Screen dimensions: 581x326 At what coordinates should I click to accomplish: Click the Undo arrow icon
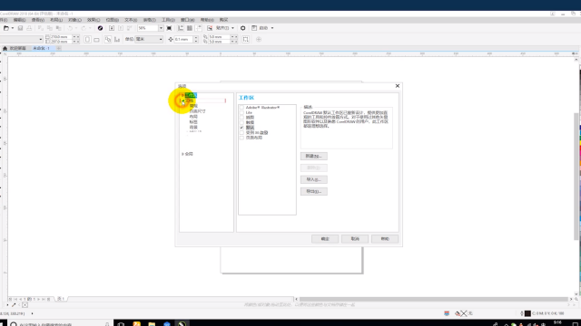70,28
